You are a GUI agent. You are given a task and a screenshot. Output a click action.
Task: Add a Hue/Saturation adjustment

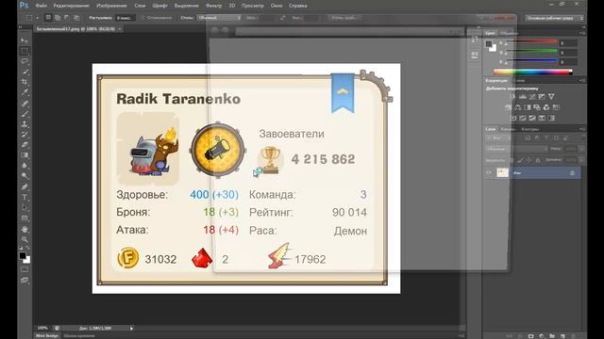tap(509, 107)
